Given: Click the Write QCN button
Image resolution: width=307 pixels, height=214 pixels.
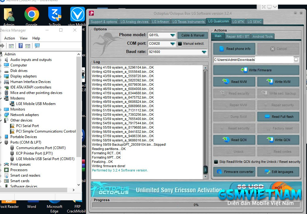Looking at the screenshot, I should click(x=278, y=140).
